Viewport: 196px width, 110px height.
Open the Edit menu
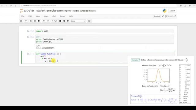[30, 16]
